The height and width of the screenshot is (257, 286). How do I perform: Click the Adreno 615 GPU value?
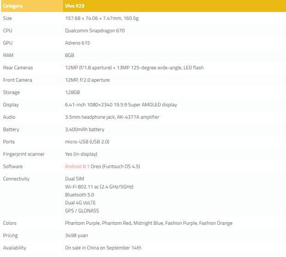point(77,43)
